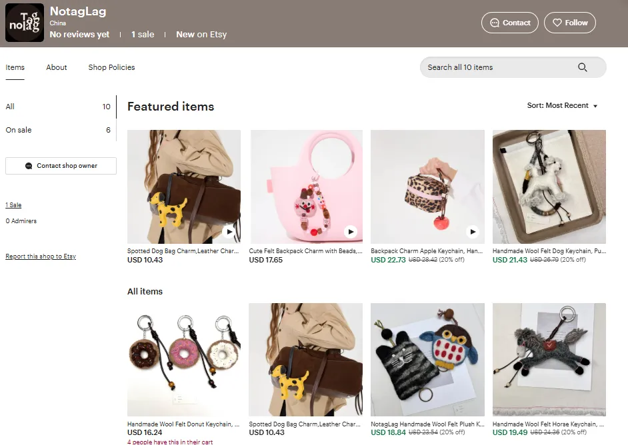The width and height of the screenshot is (628, 445).
Task: Open the 1 Sale link
Action: [x=13, y=205]
